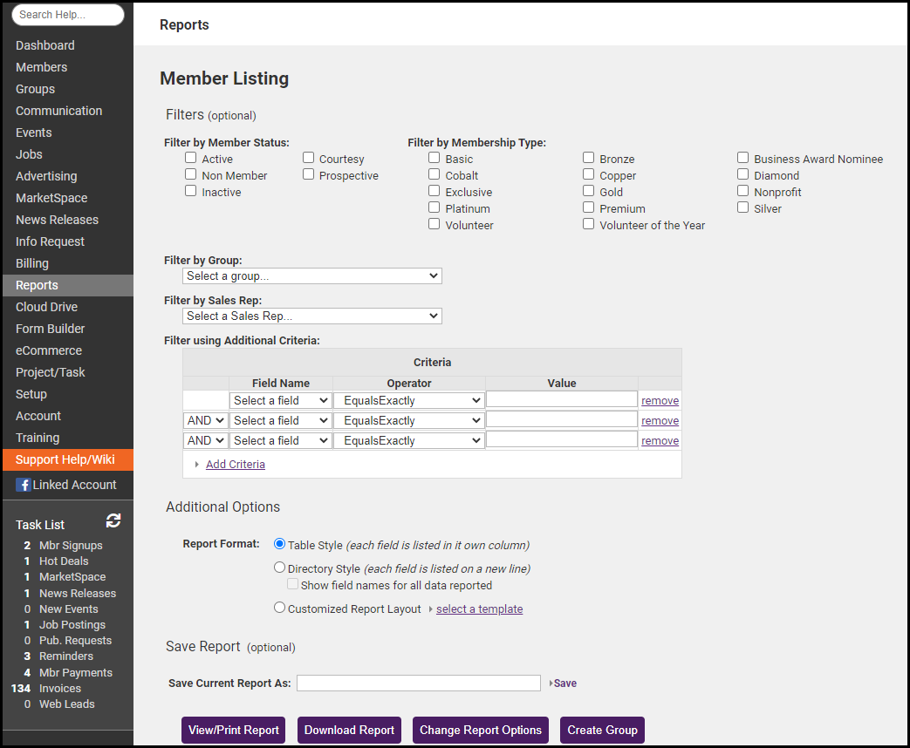Check the Active member status box
Screen dimensions: 910x748
[190, 158]
